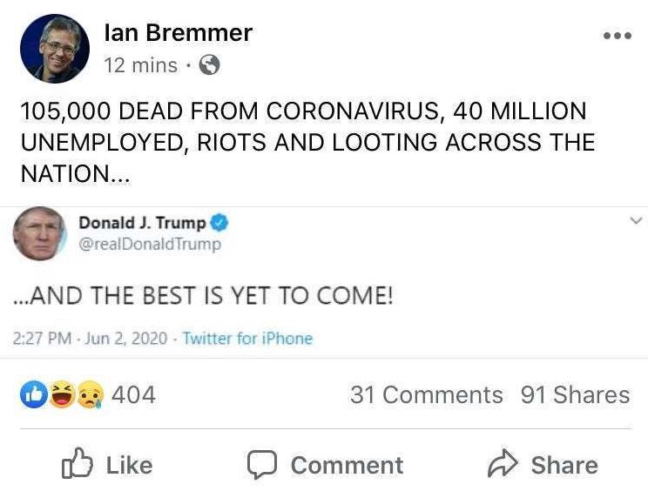The image size is (648, 498).
Task: Click the share arrow icon
Action: [503, 466]
